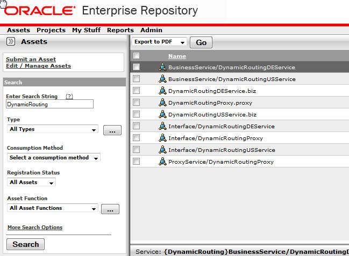This screenshot has width=349, height=256.
Task: Open the Reports menu
Action: point(120,30)
